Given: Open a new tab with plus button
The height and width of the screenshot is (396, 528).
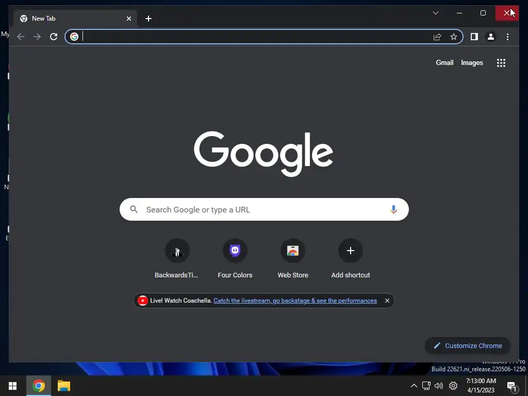Looking at the screenshot, I should [148, 19].
